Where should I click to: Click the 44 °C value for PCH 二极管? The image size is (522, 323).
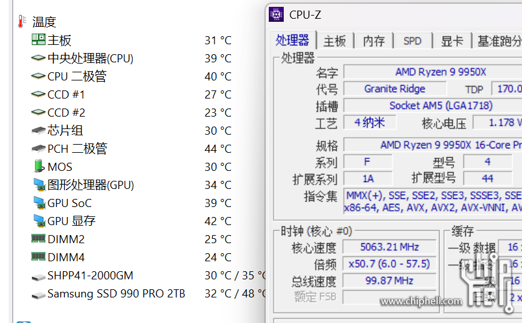218,148
